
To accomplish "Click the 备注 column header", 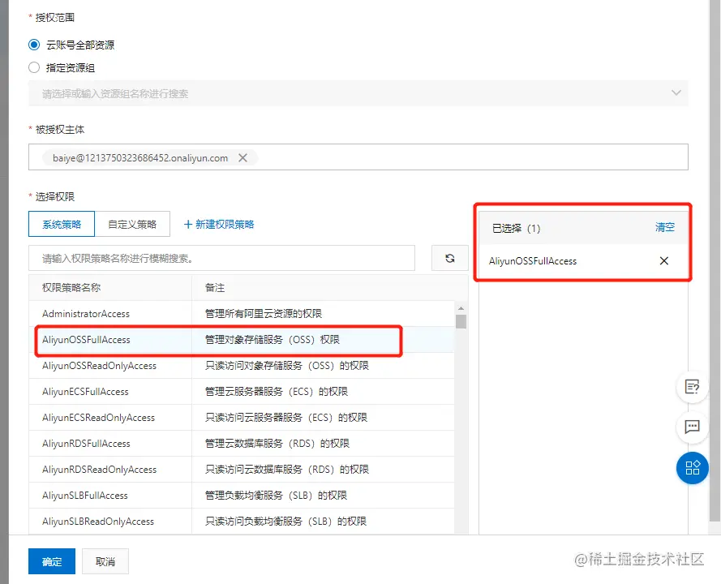I will pyautogui.click(x=330, y=288).
